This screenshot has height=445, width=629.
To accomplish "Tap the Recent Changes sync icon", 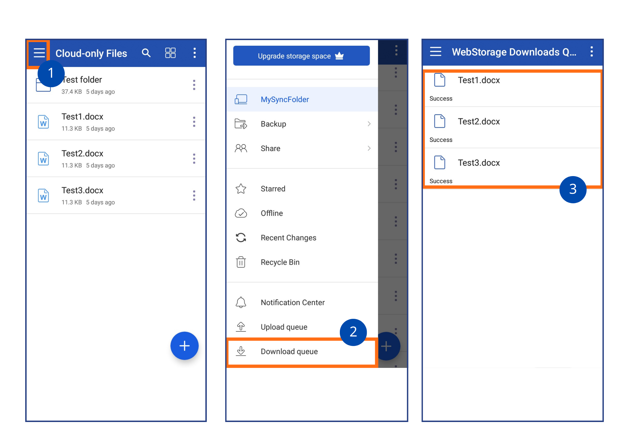I will pyautogui.click(x=241, y=238).
